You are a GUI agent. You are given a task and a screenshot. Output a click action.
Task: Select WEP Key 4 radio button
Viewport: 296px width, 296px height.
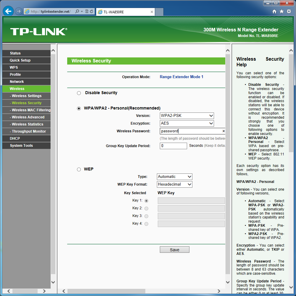pos(146,224)
